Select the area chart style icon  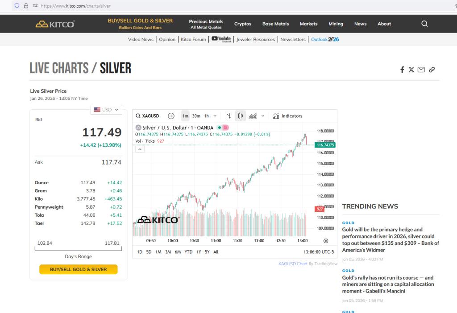pos(253,116)
